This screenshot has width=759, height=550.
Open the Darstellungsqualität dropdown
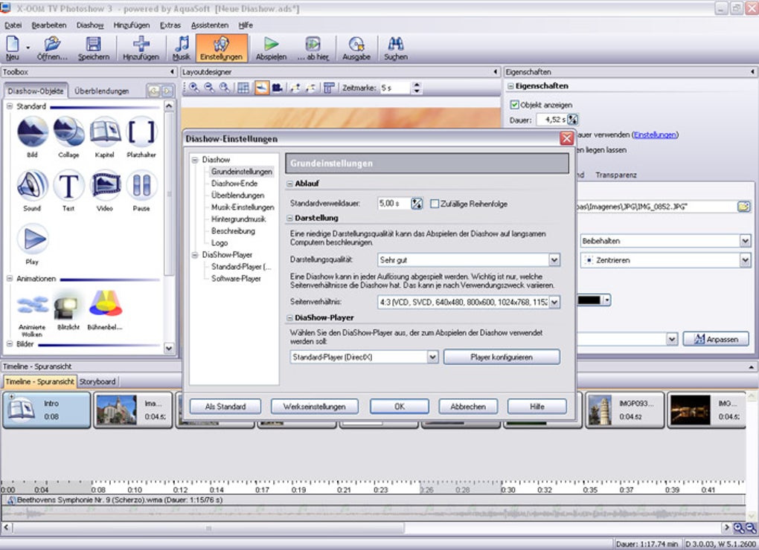tap(554, 260)
